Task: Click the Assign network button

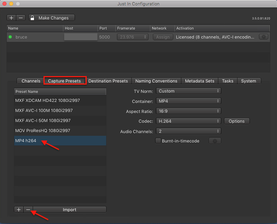Action: (x=163, y=37)
